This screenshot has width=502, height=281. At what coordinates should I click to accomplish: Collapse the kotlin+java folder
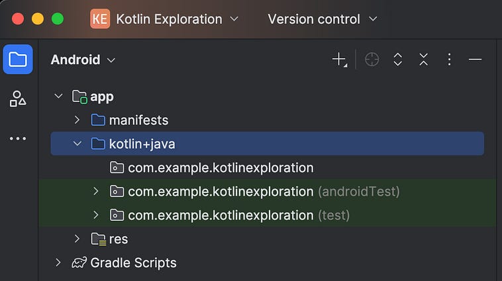[77, 144]
